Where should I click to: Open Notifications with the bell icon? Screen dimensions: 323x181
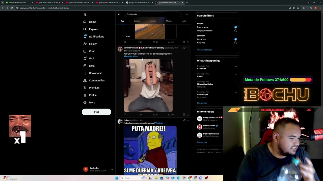pyautogui.click(x=94, y=36)
